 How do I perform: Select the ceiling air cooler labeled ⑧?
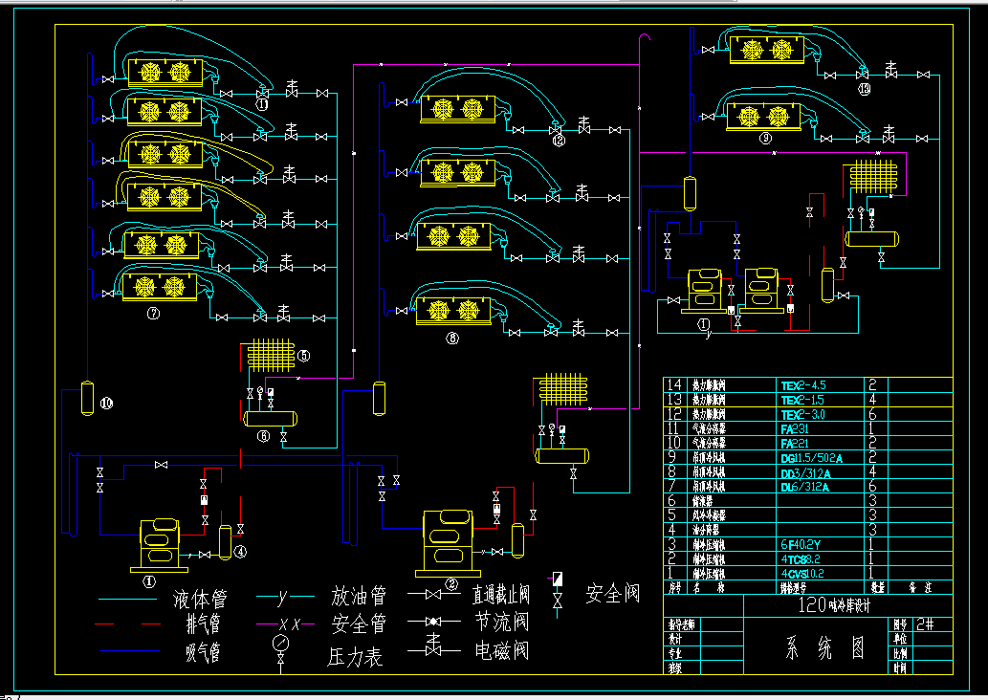coord(453,311)
